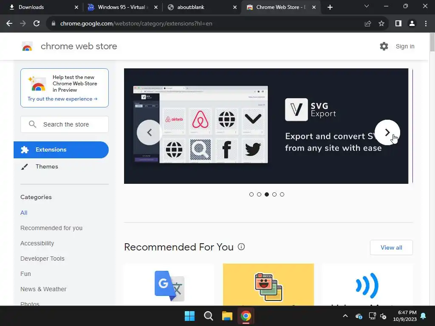Click the address bar URL

click(x=136, y=24)
